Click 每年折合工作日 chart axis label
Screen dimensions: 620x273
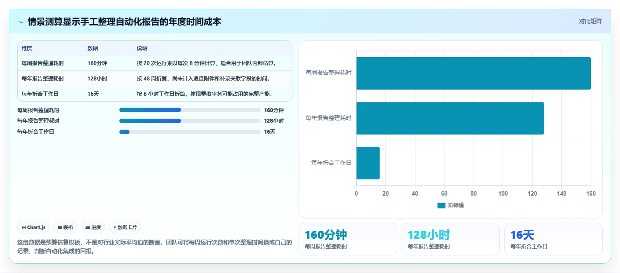click(331, 163)
